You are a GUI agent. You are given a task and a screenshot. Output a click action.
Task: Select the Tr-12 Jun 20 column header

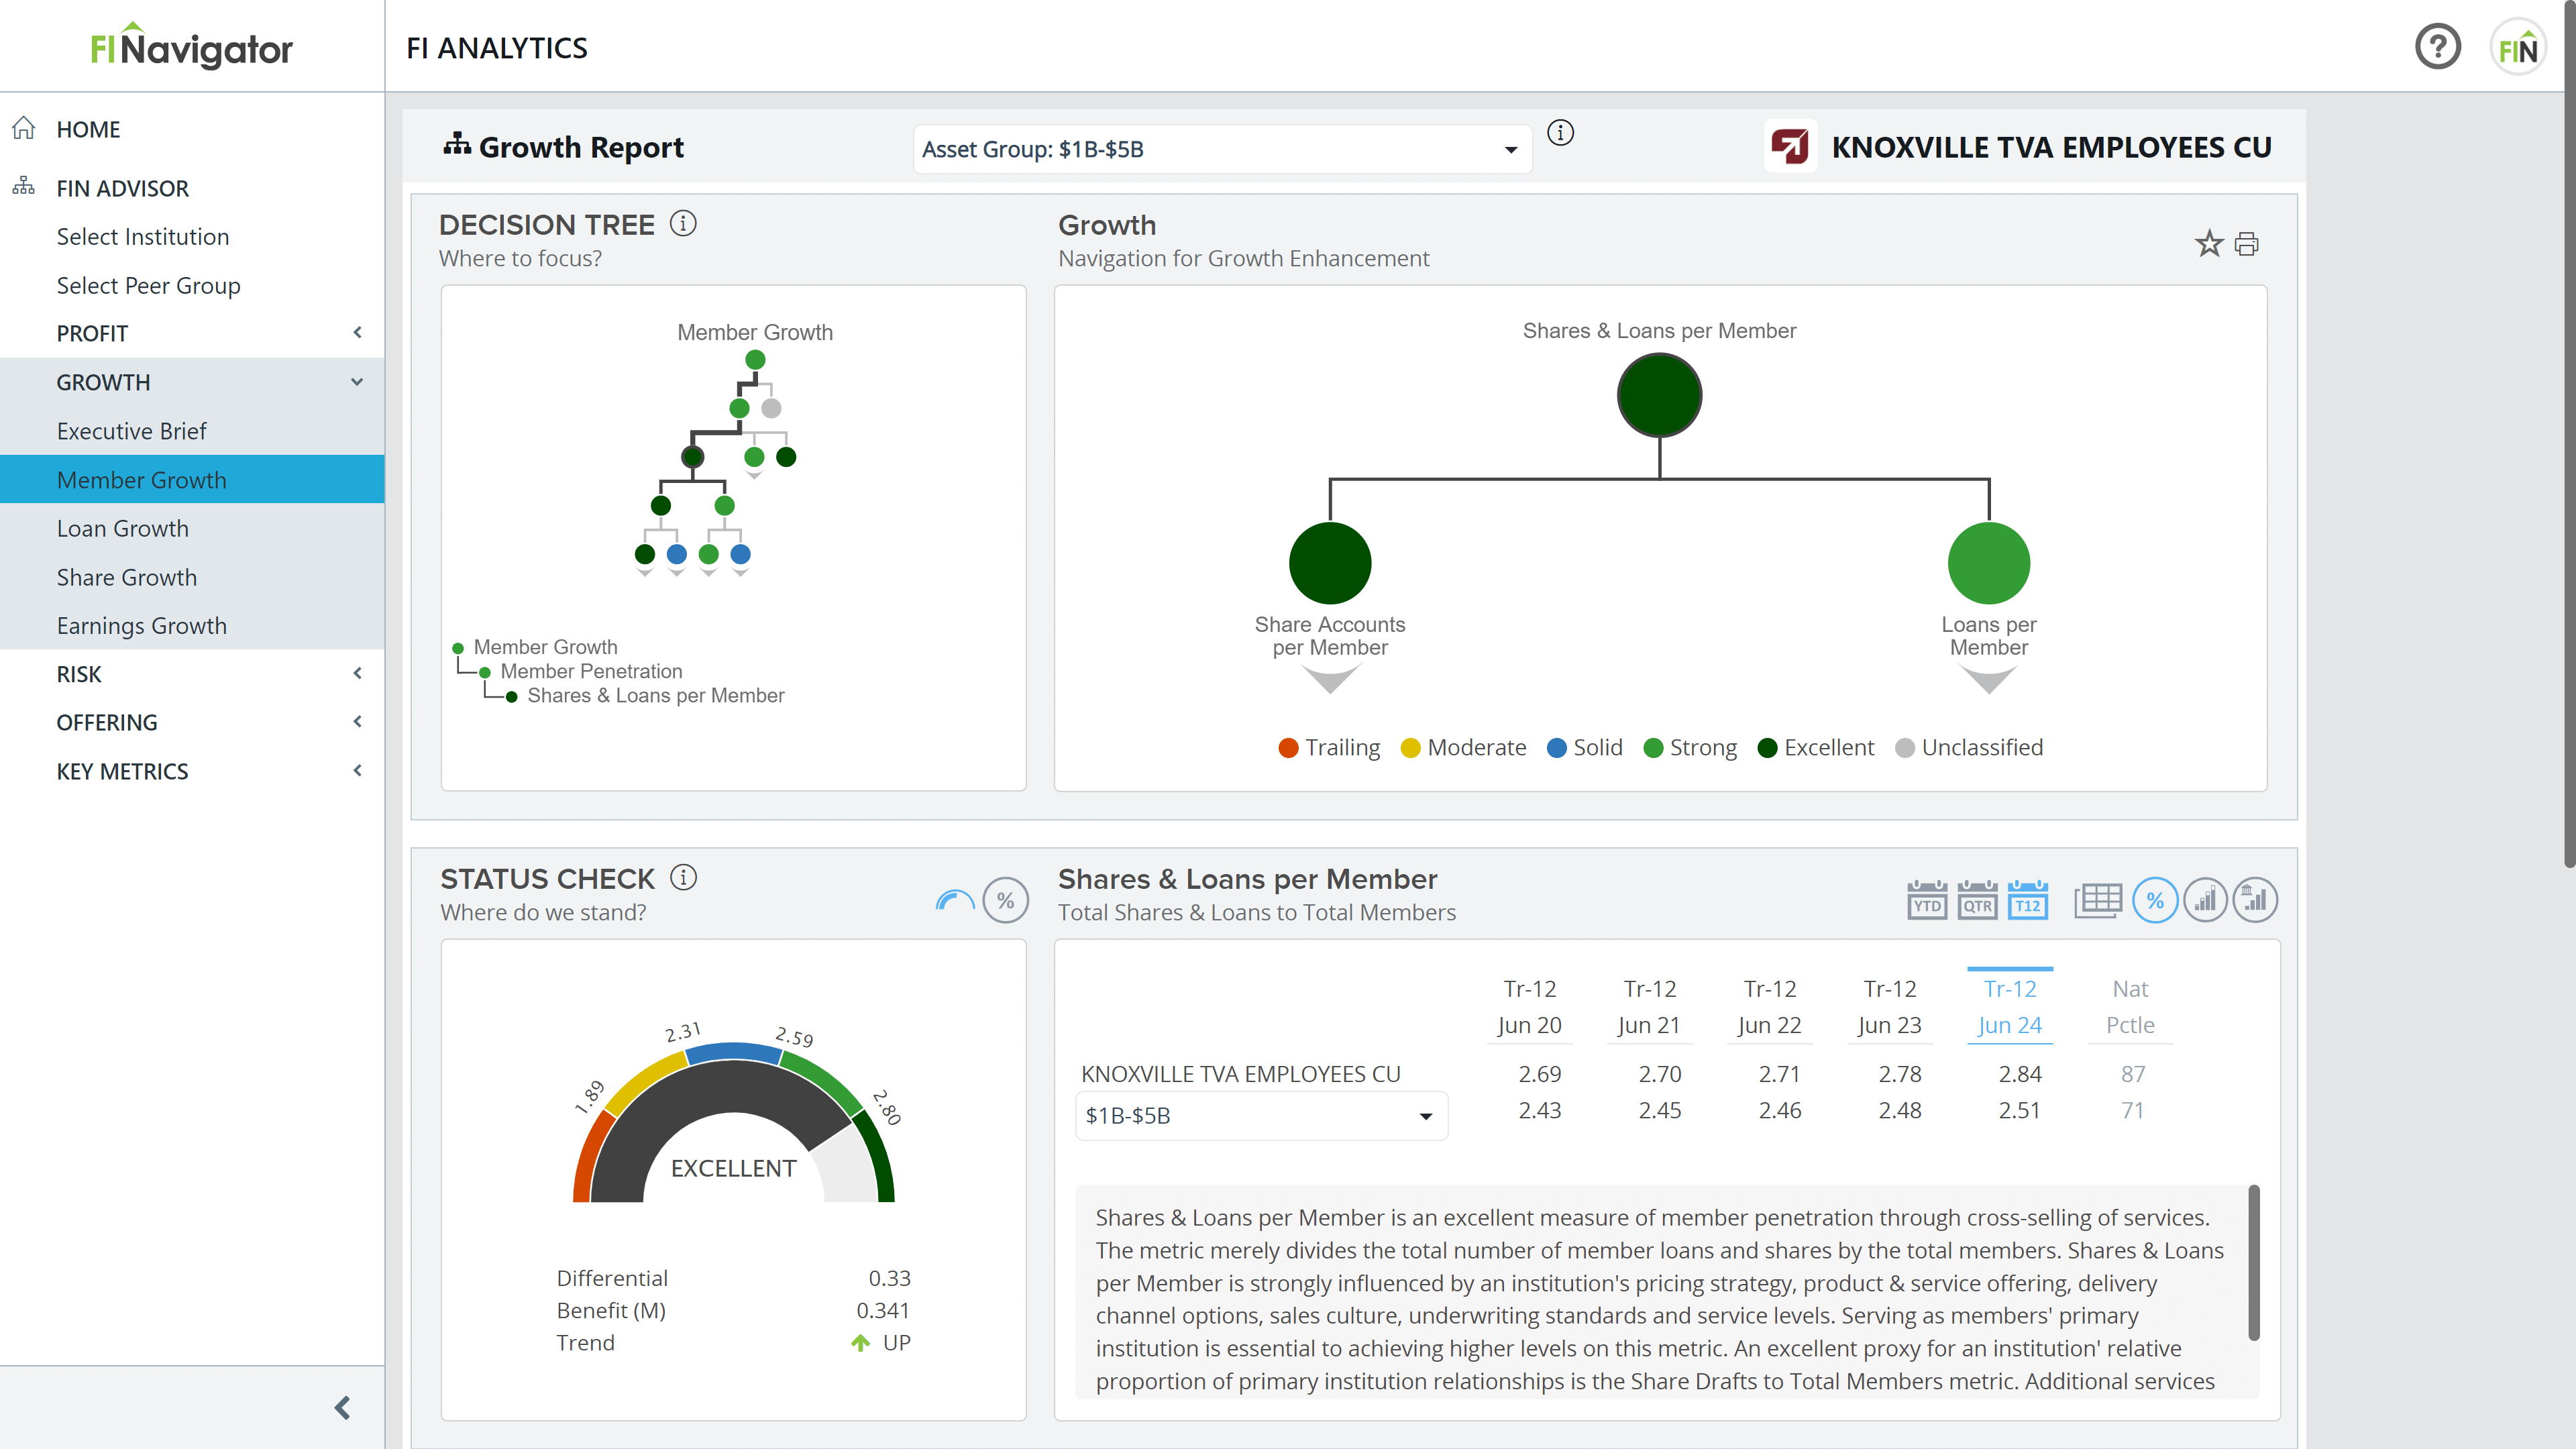click(1529, 1006)
